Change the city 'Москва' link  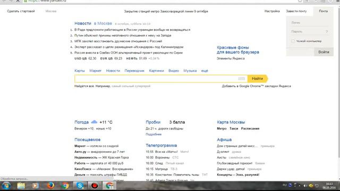click(51, 11)
